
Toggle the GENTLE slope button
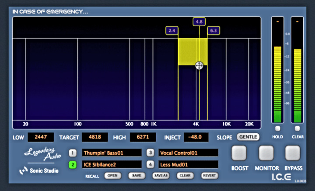pyautogui.click(x=248, y=137)
